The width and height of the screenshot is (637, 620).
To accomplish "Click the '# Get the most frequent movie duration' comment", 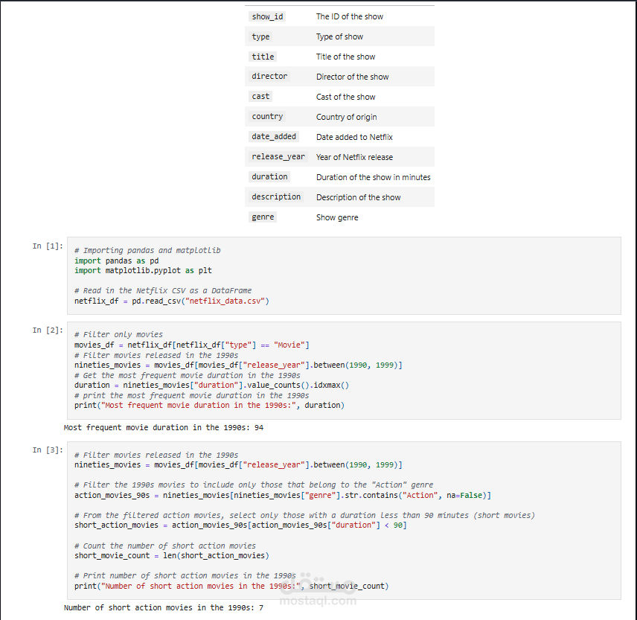I will point(188,375).
